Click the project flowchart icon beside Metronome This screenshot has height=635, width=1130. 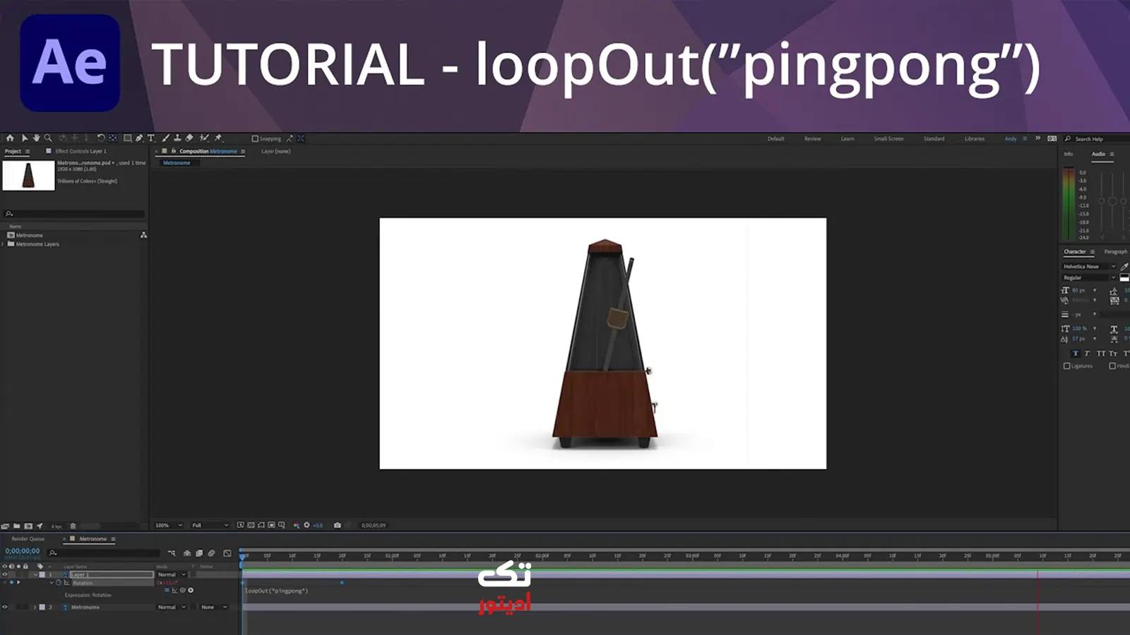click(143, 235)
